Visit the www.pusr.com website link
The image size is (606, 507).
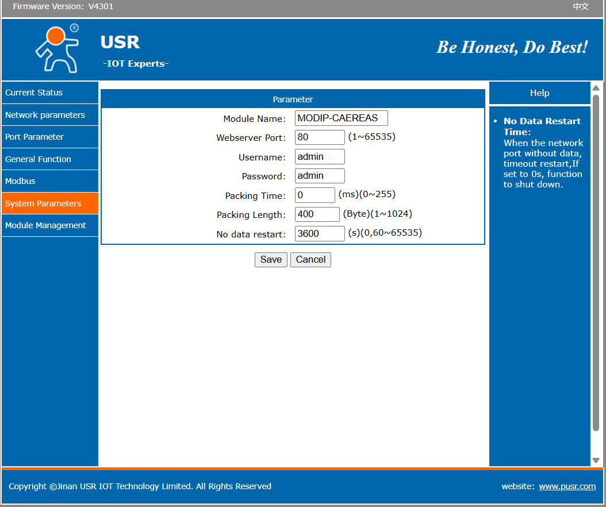567,486
